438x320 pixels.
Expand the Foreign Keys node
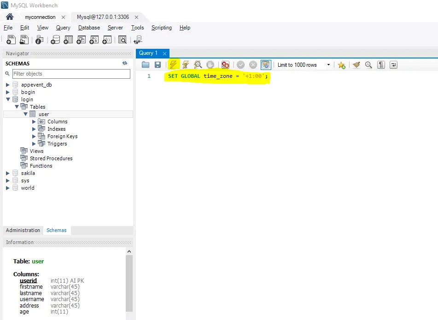34,136
